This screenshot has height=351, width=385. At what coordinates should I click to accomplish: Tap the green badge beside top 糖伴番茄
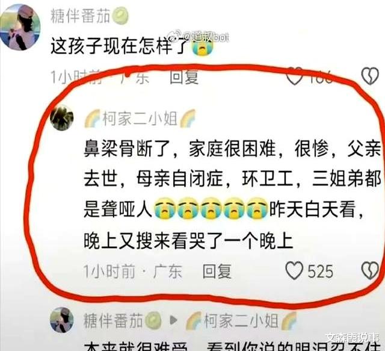coord(120,16)
